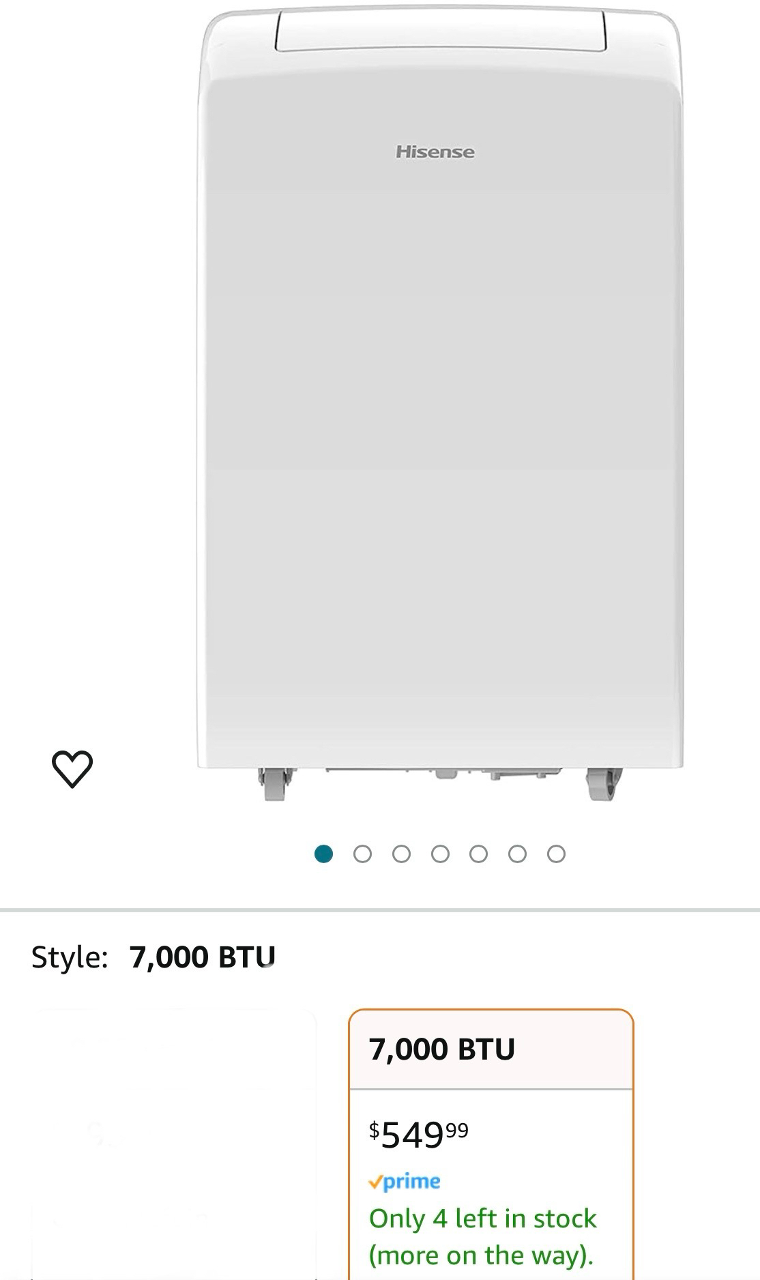Screen dimensions: 760x1280
Task: Click the Hisense logo on the unit
Action: pyautogui.click(x=435, y=151)
